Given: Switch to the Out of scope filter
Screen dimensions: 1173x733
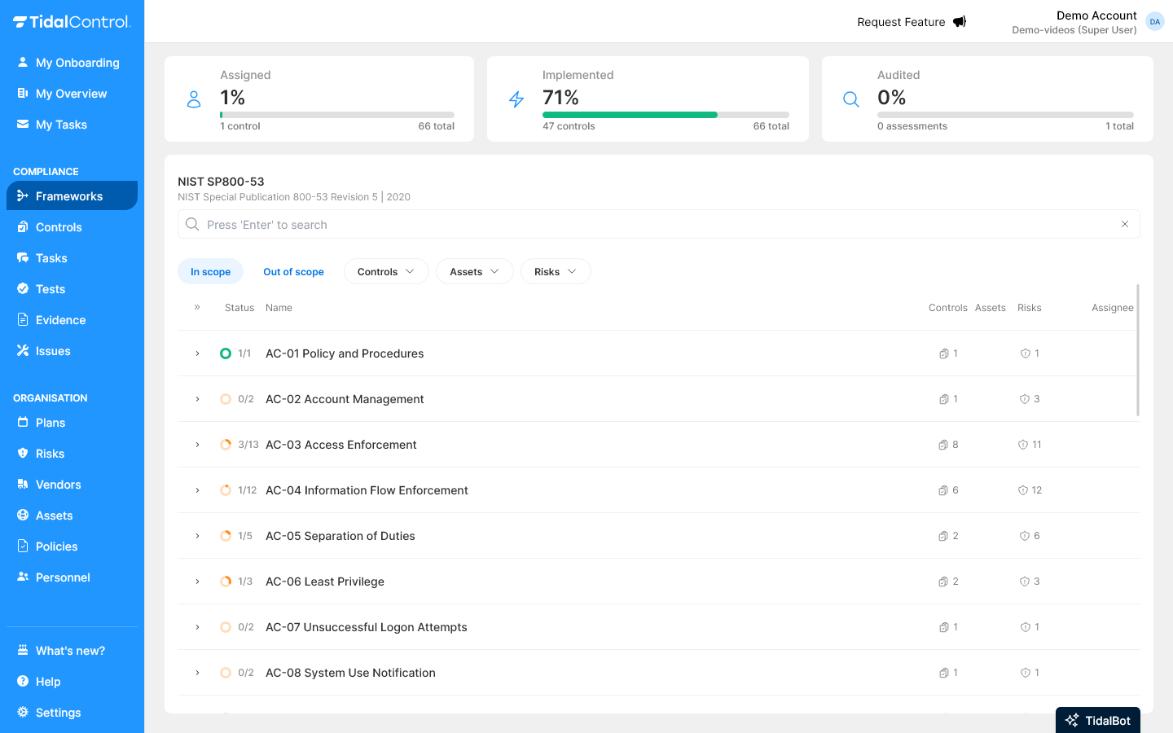Looking at the screenshot, I should click(293, 271).
